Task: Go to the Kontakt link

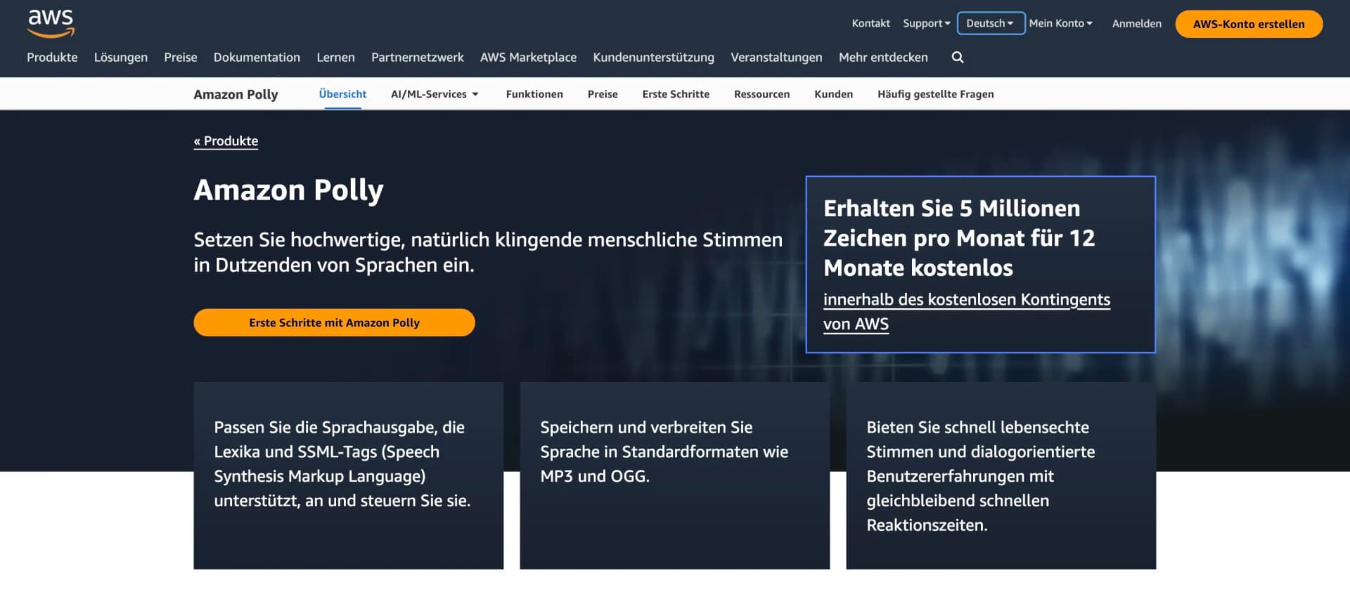Action: click(870, 23)
